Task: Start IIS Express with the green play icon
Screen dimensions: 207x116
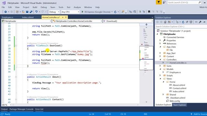Action: click(x=82, y=12)
